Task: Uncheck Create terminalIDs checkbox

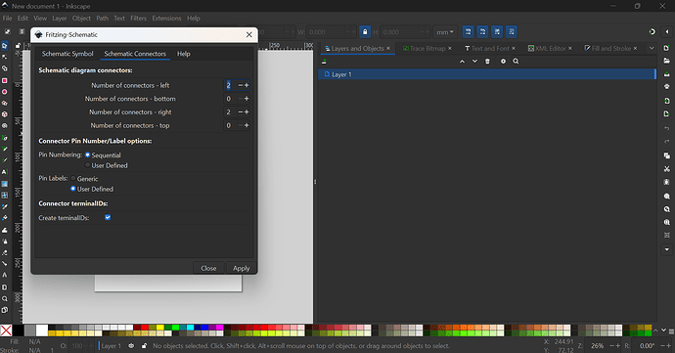Action: (108, 217)
